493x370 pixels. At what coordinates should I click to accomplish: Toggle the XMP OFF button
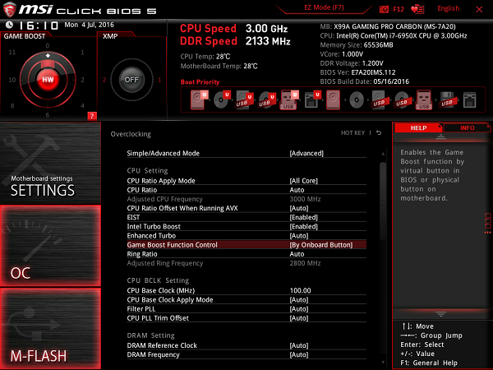(x=130, y=80)
